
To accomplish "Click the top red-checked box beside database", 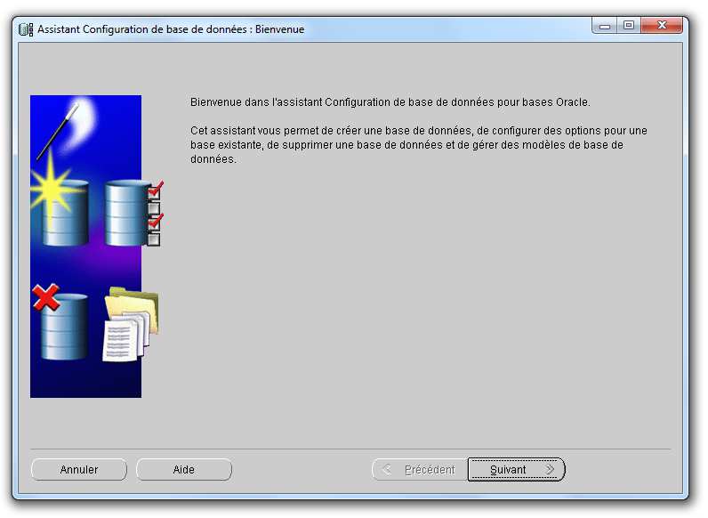I will click(154, 191).
